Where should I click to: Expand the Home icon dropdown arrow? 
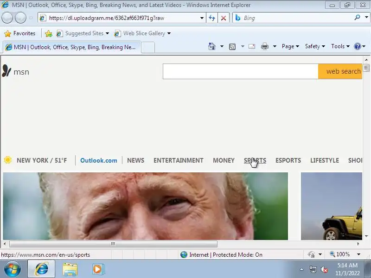[222, 46]
